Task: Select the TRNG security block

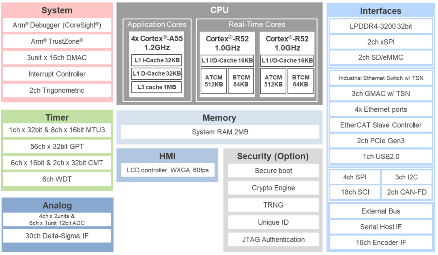Action: coord(273,205)
